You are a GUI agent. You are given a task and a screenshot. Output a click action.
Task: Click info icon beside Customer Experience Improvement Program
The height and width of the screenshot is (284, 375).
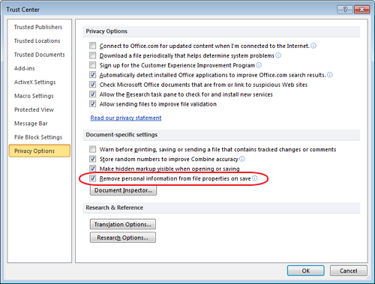point(259,65)
